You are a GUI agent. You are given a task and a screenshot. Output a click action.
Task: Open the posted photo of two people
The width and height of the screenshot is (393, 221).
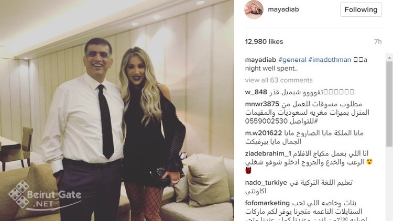(x=117, y=110)
